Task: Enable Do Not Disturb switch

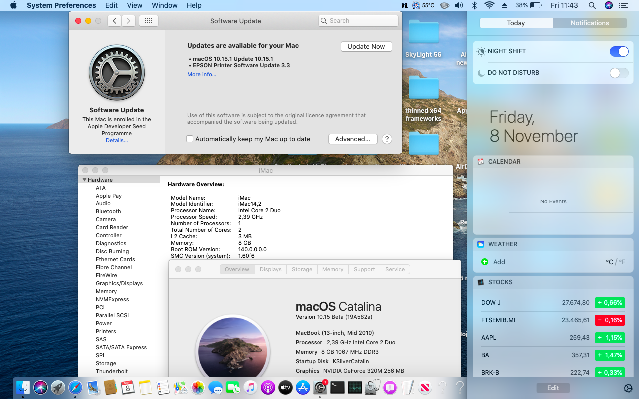Action: click(619, 73)
